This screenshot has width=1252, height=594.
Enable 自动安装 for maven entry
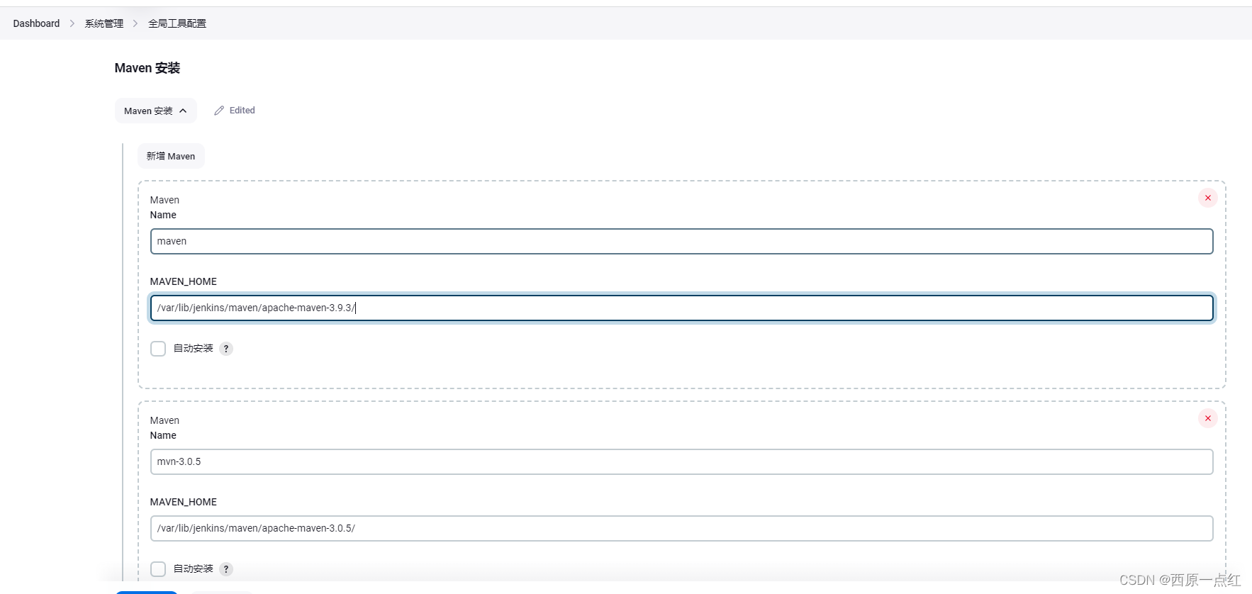coord(158,349)
